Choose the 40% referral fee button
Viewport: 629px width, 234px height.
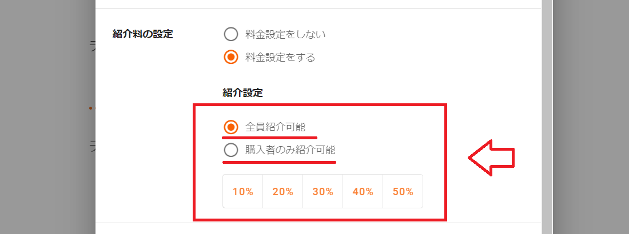click(363, 192)
